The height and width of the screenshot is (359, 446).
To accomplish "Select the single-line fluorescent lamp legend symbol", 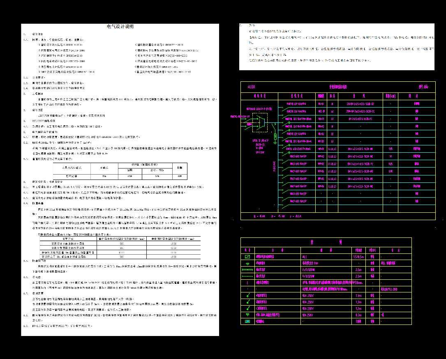I will pos(247,276).
